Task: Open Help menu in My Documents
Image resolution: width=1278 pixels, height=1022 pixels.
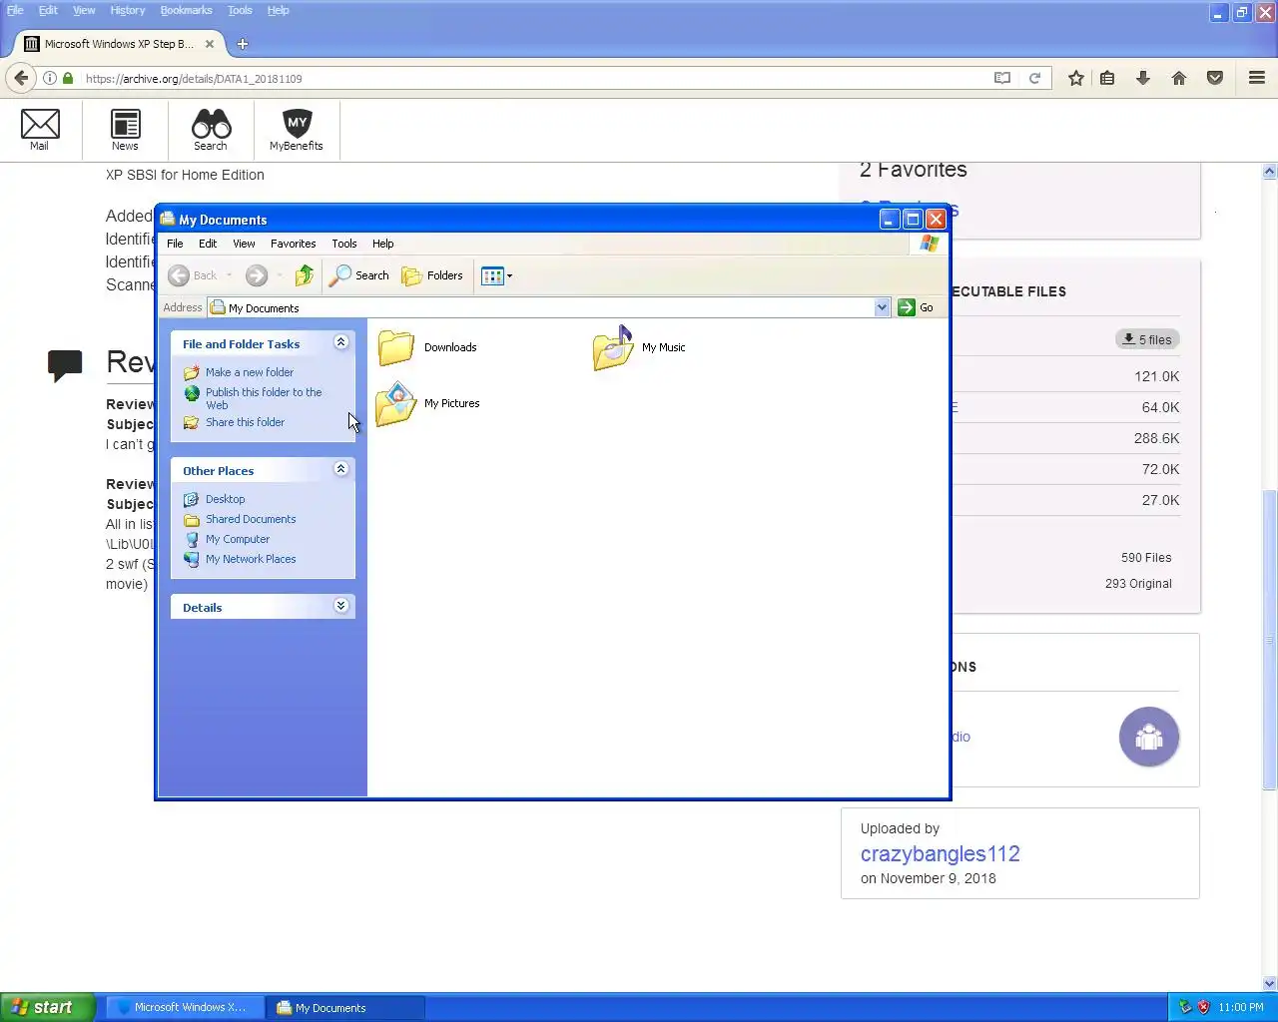Action: [383, 244]
